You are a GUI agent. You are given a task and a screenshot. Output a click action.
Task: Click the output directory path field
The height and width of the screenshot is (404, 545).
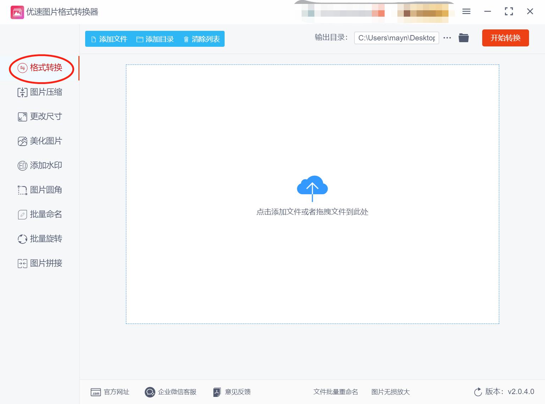pos(396,38)
